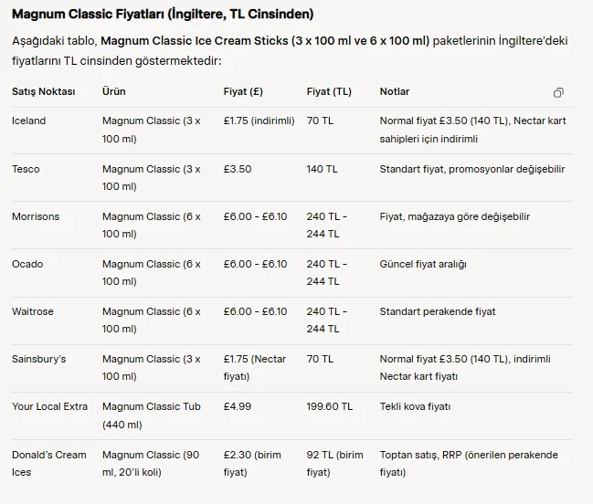Viewport: 593px width, 504px height.
Task: Click the Ürün column header
Action: pyautogui.click(x=114, y=92)
